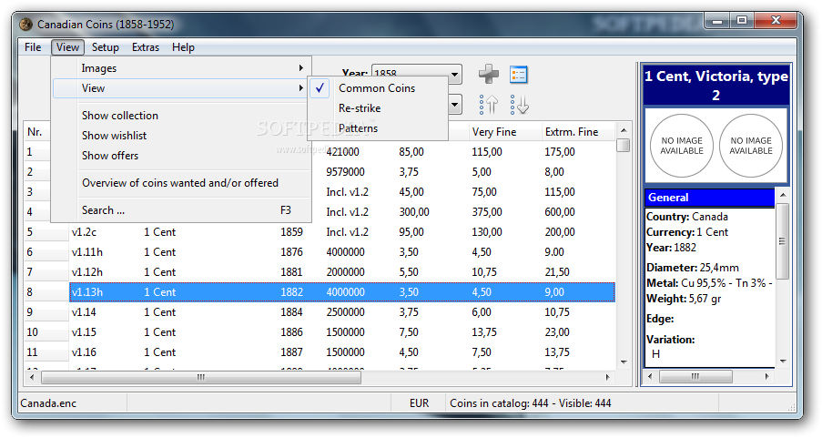Image resolution: width=822 pixels, height=438 pixels.
Task: Click mintage value 9579000 in row 2
Action: (x=345, y=171)
